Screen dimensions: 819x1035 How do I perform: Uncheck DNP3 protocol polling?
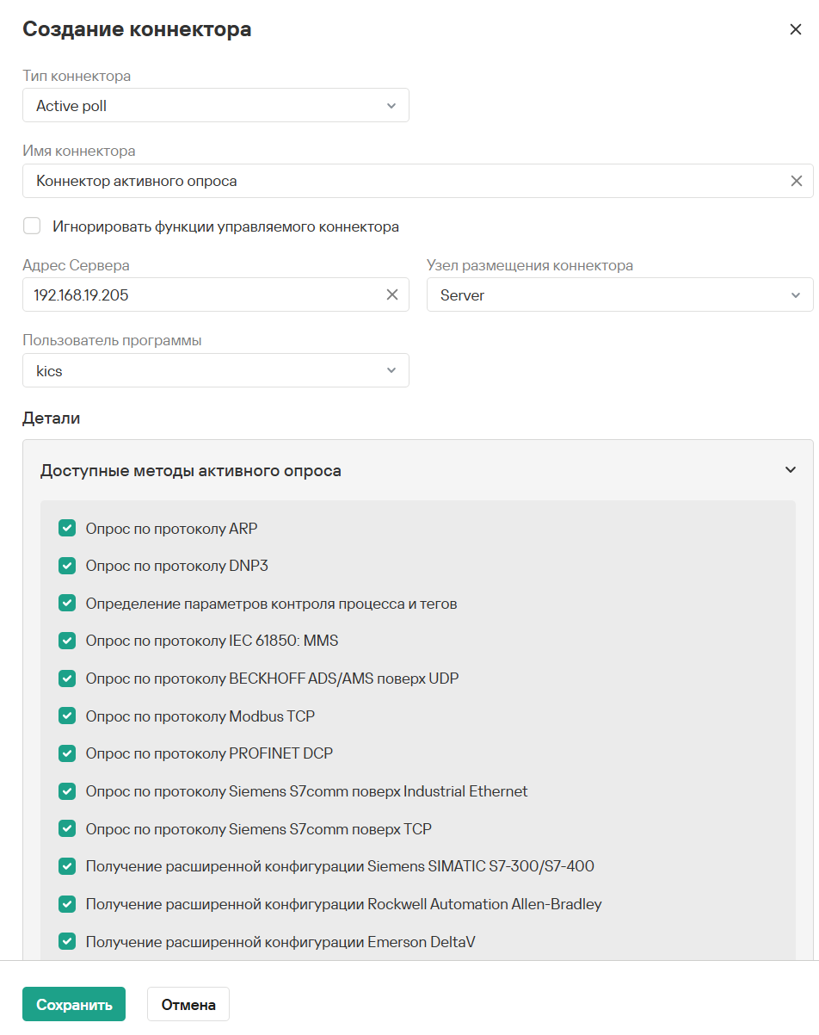[x=67, y=566]
